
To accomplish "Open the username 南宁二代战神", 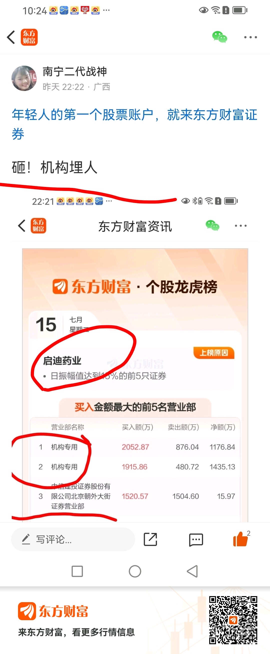I will click(75, 72).
